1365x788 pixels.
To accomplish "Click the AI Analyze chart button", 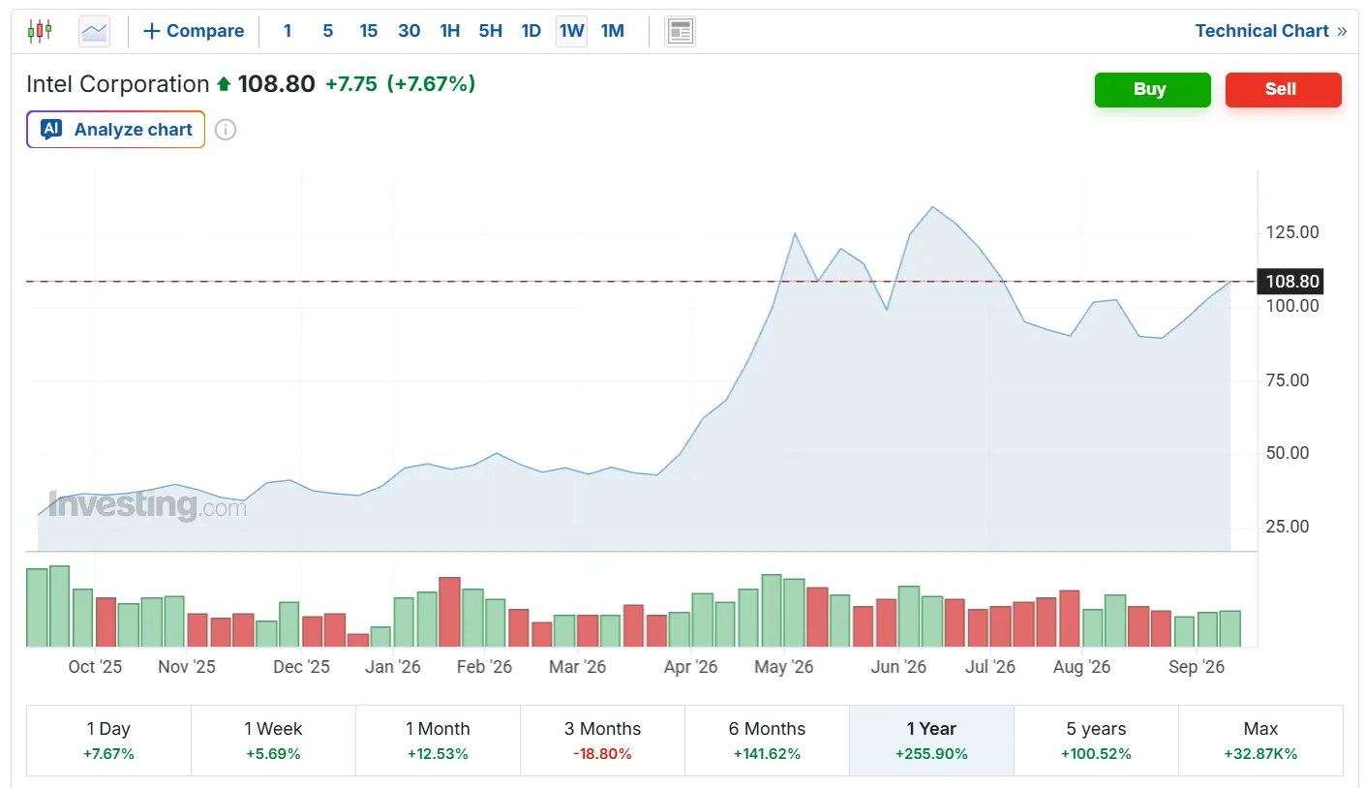I will click(x=116, y=130).
